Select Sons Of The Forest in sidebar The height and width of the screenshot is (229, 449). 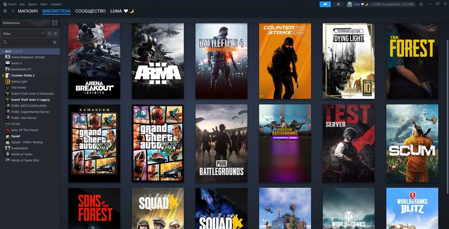click(x=25, y=130)
